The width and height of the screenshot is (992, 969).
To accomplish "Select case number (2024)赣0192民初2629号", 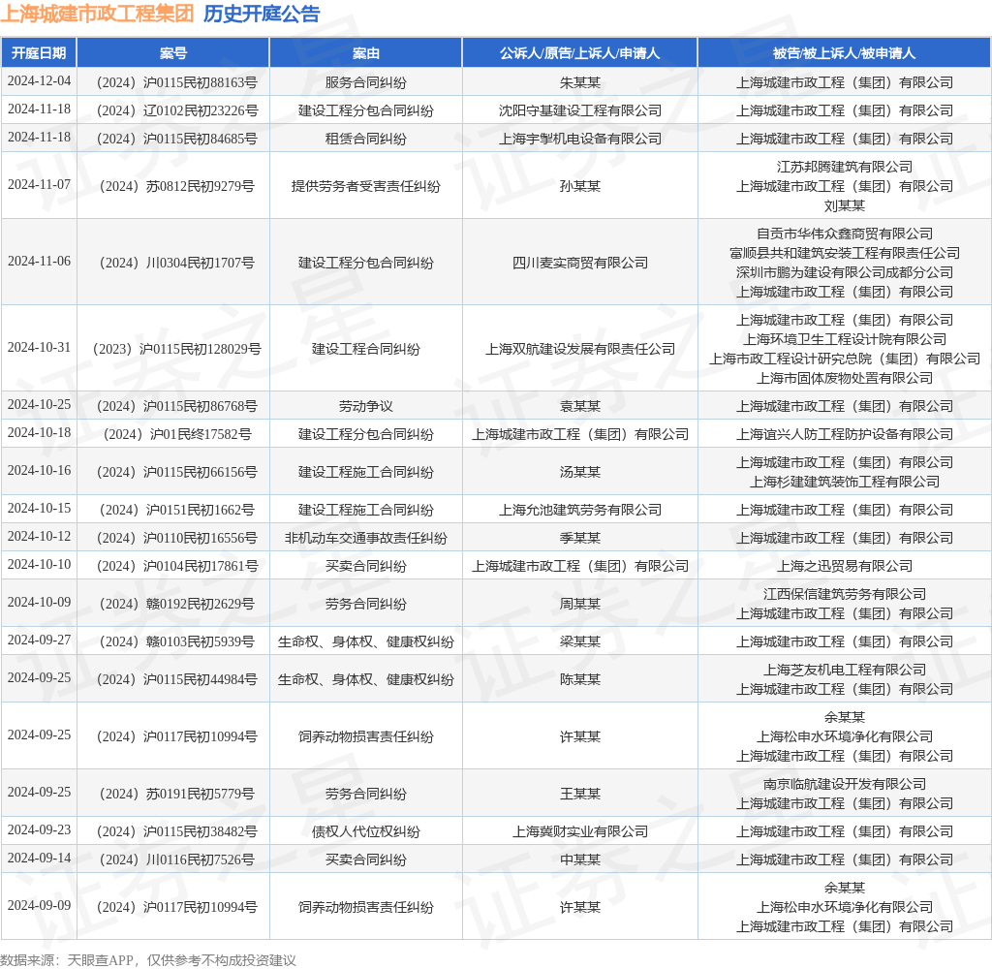I will (x=177, y=604).
